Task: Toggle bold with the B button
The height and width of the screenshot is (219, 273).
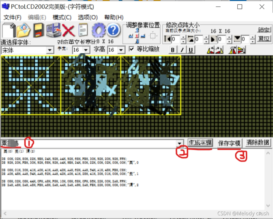Action: click(x=172, y=50)
